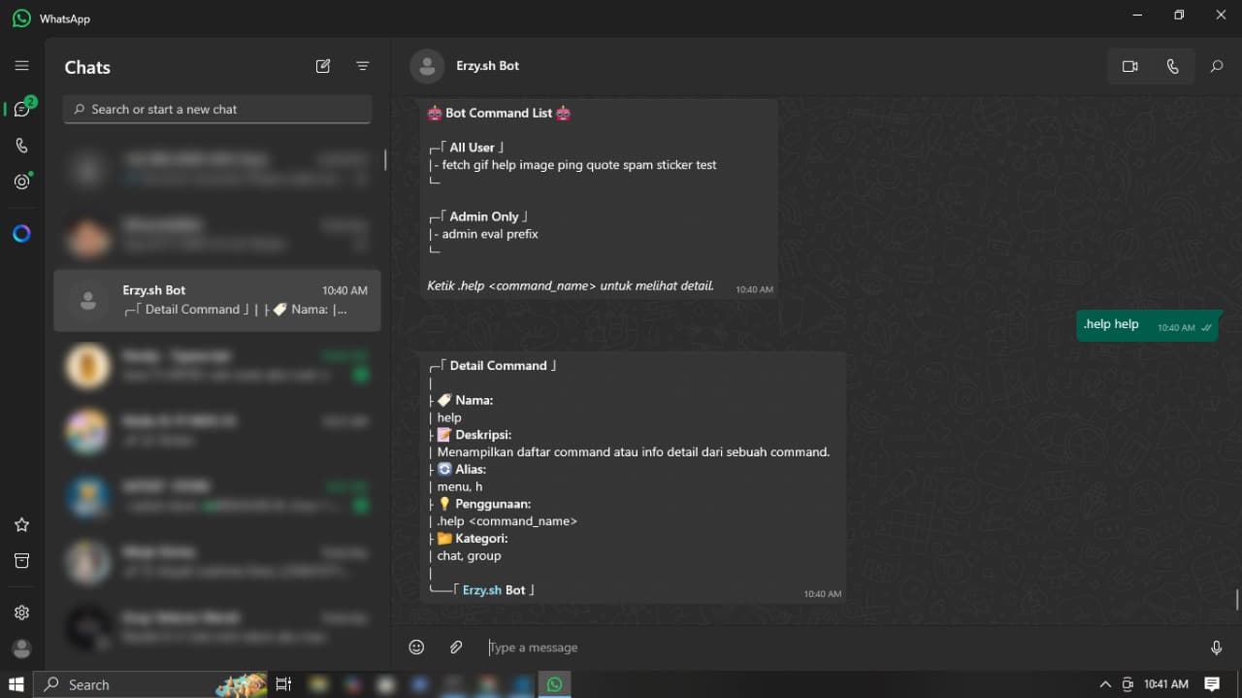Viewport: 1242px width, 698px height.
Task: Attach a file to the message
Action: click(455, 647)
